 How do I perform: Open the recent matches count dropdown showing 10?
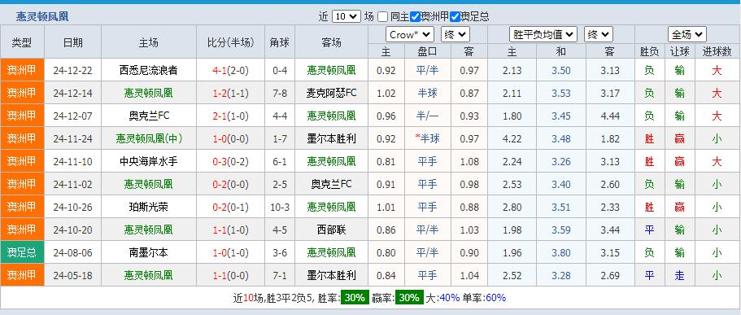(347, 16)
